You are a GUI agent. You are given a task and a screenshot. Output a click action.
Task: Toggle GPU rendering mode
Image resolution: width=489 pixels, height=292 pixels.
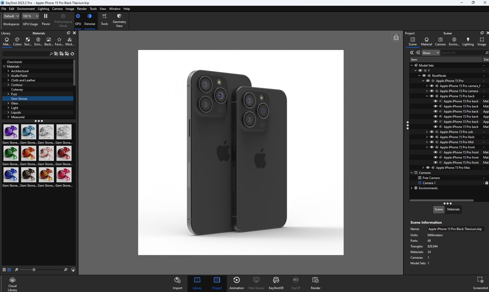78,20
